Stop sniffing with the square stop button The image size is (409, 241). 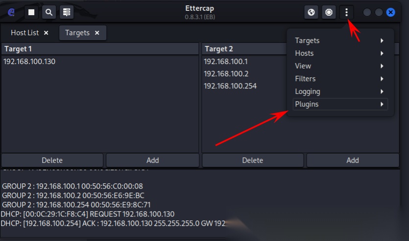pyautogui.click(x=31, y=12)
